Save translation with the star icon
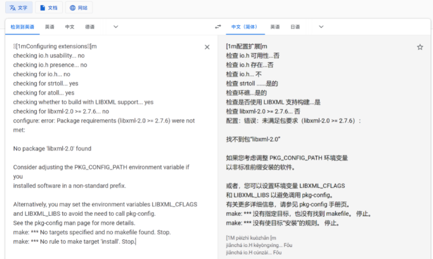 click(x=420, y=47)
